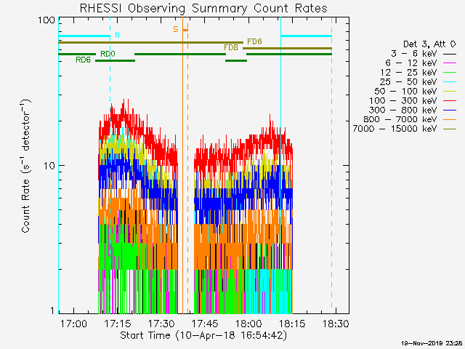Viewport: 465px width, 349px height.
Task: Click the '19-Nov-2019 23:26' timestamp
Action: [433, 343]
